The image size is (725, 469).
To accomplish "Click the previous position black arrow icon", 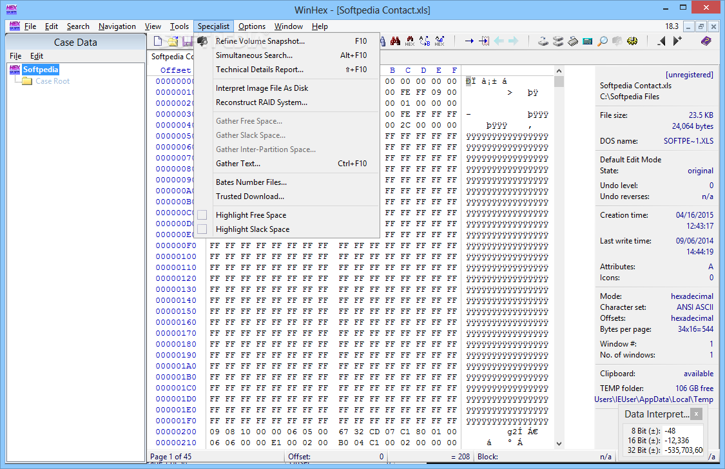I will pos(662,41).
